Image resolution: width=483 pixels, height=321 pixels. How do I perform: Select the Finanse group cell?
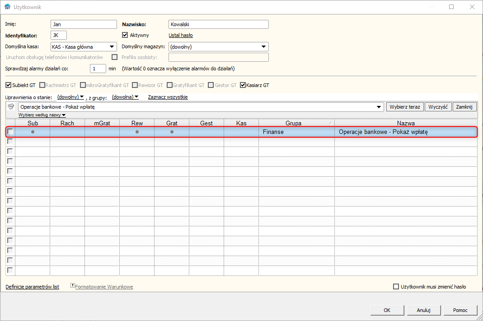tap(297, 132)
